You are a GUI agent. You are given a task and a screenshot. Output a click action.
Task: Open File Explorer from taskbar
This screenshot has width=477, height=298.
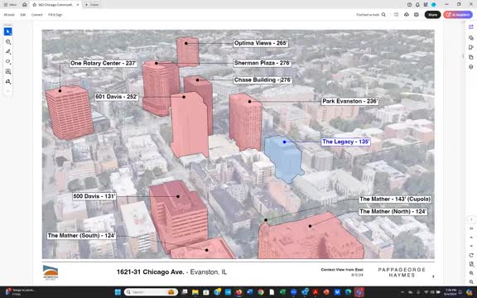(195, 292)
